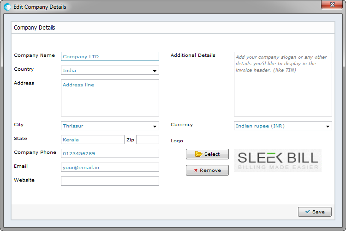Click the Sleek Bill logo preview image

click(x=278, y=160)
